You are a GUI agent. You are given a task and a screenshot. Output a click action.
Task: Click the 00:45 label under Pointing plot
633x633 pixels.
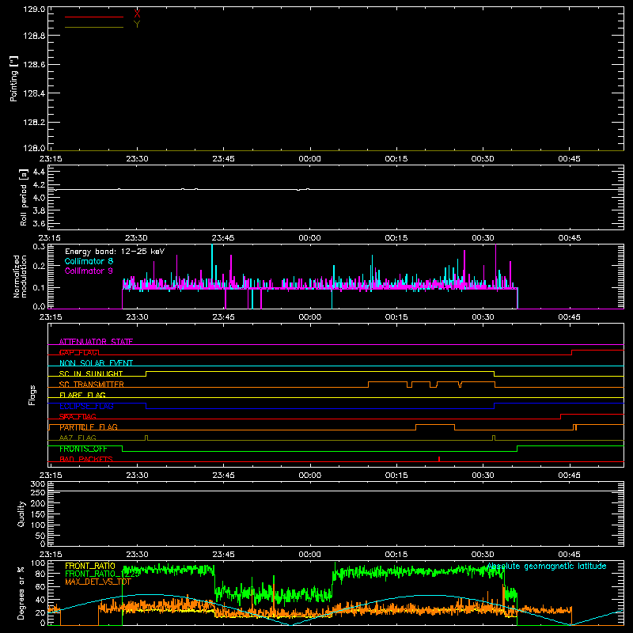pyautogui.click(x=569, y=159)
